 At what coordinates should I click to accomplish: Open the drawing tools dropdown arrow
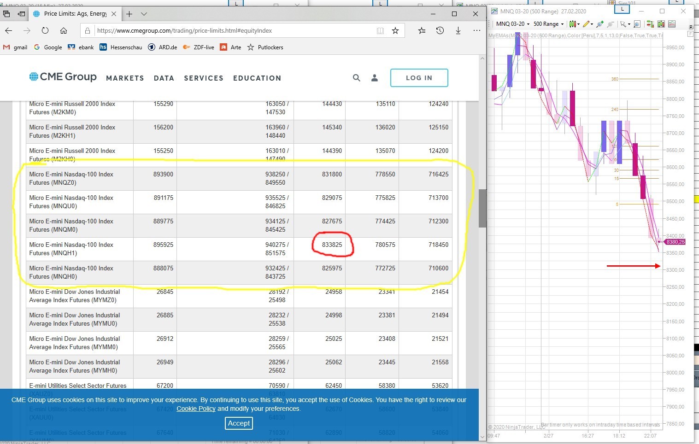(x=592, y=24)
